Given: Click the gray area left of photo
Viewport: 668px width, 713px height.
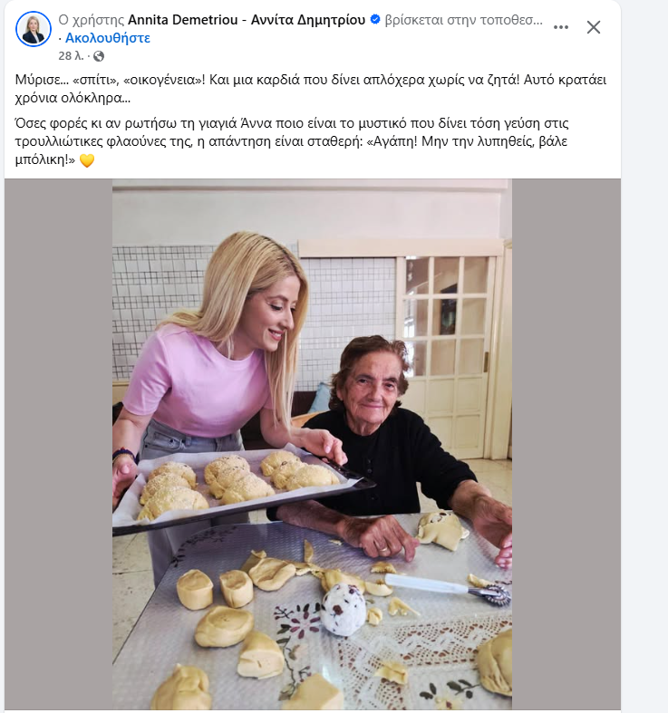Looking at the screenshot, I should [x=59, y=444].
